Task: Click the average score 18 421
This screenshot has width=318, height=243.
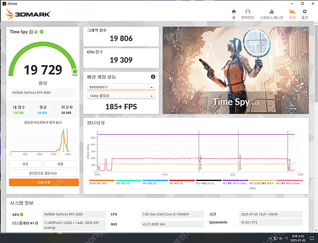Action: (x=43, y=113)
